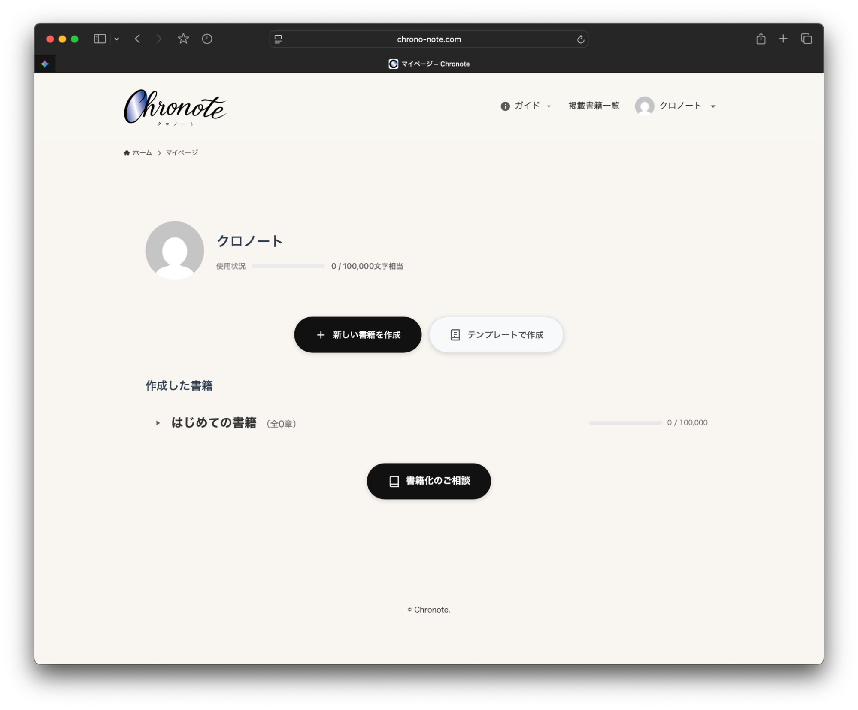
Task: Click the bookmark star icon
Action: click(183, 39)
